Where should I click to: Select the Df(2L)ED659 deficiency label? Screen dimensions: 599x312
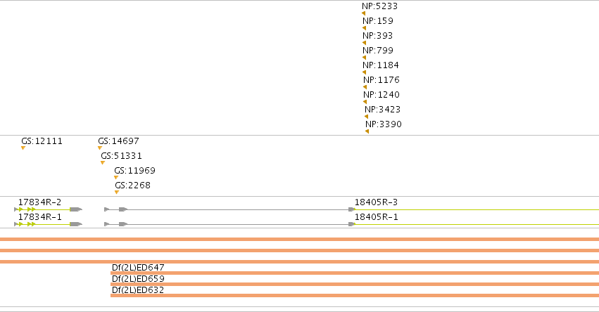point(138,279)
